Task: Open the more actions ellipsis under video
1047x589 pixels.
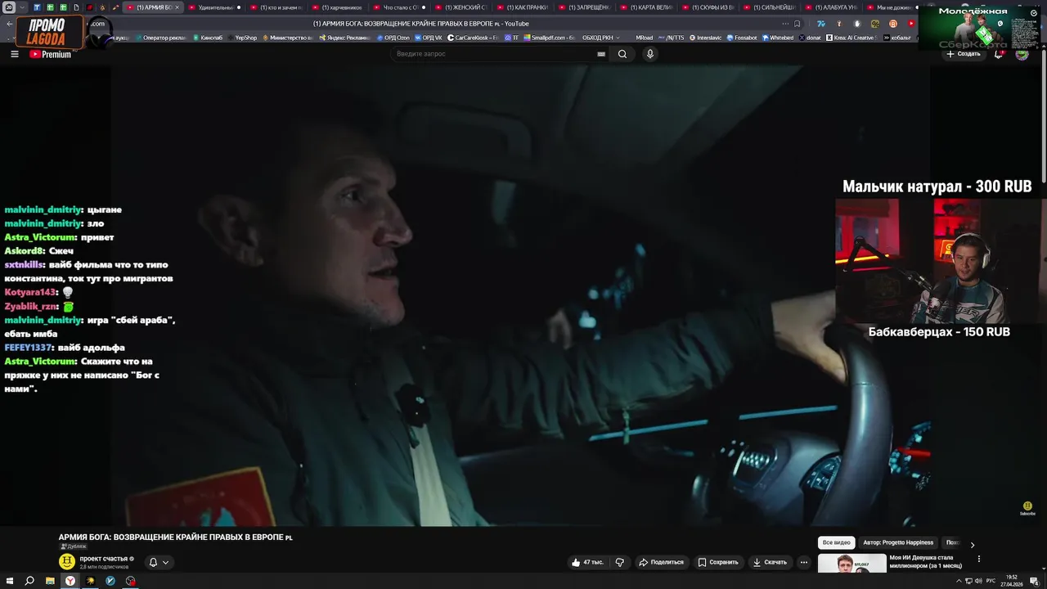Action: point(804,562)
